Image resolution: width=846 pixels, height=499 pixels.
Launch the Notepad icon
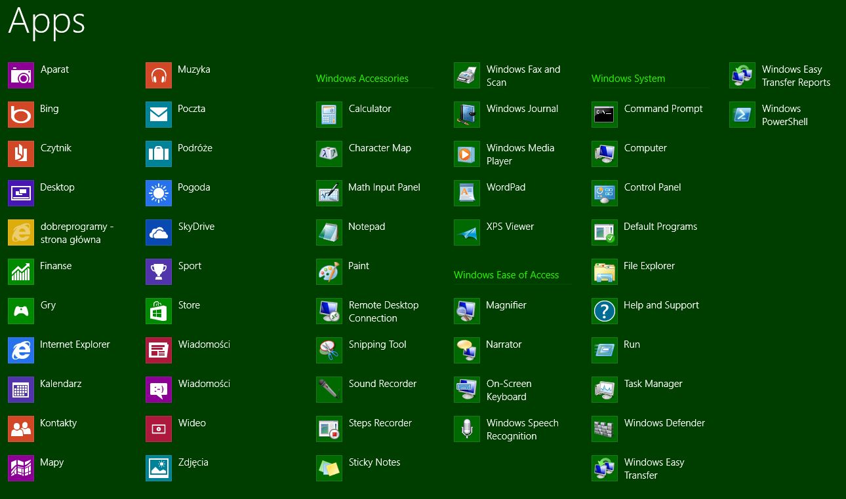[329, 232]
